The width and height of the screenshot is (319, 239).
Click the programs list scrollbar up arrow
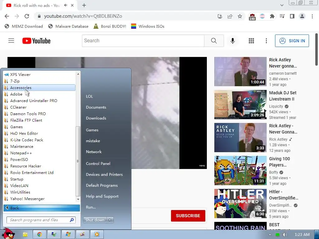(x=78, y=74)
